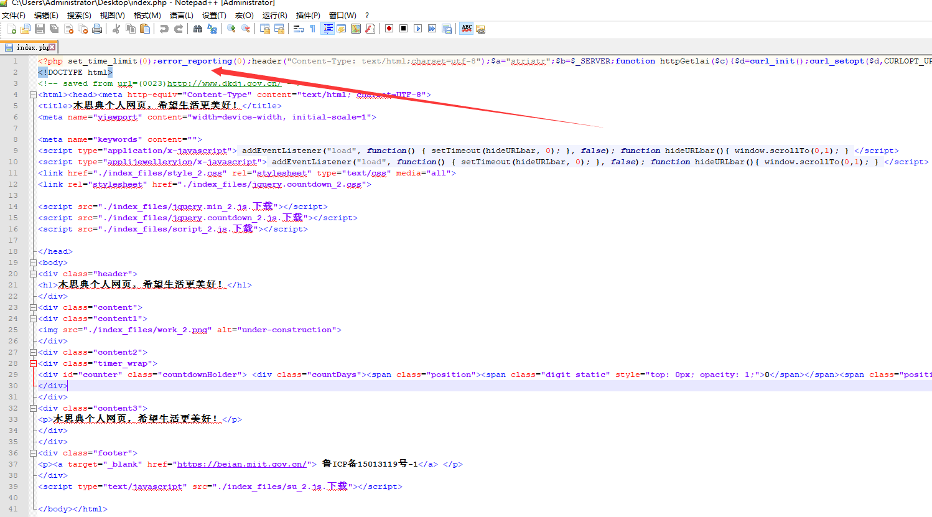
Task: Show the Document Map panel
Action: click(x=356, y=29)
